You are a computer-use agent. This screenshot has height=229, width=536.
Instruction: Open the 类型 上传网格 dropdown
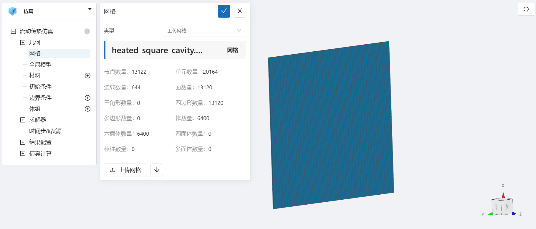[x=204, y=31]
